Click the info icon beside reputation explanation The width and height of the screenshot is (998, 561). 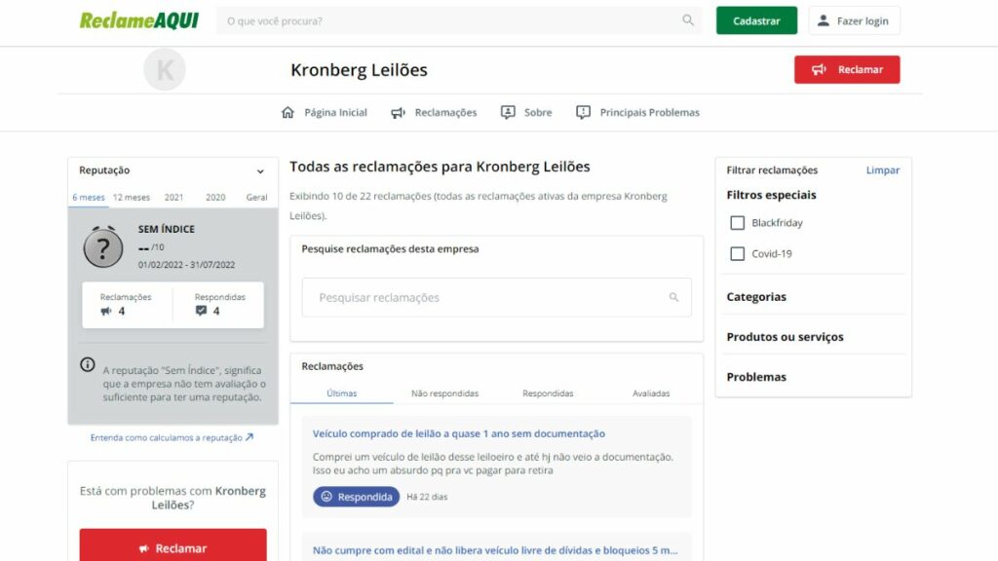pyautogui.click(x=87, y=364)
